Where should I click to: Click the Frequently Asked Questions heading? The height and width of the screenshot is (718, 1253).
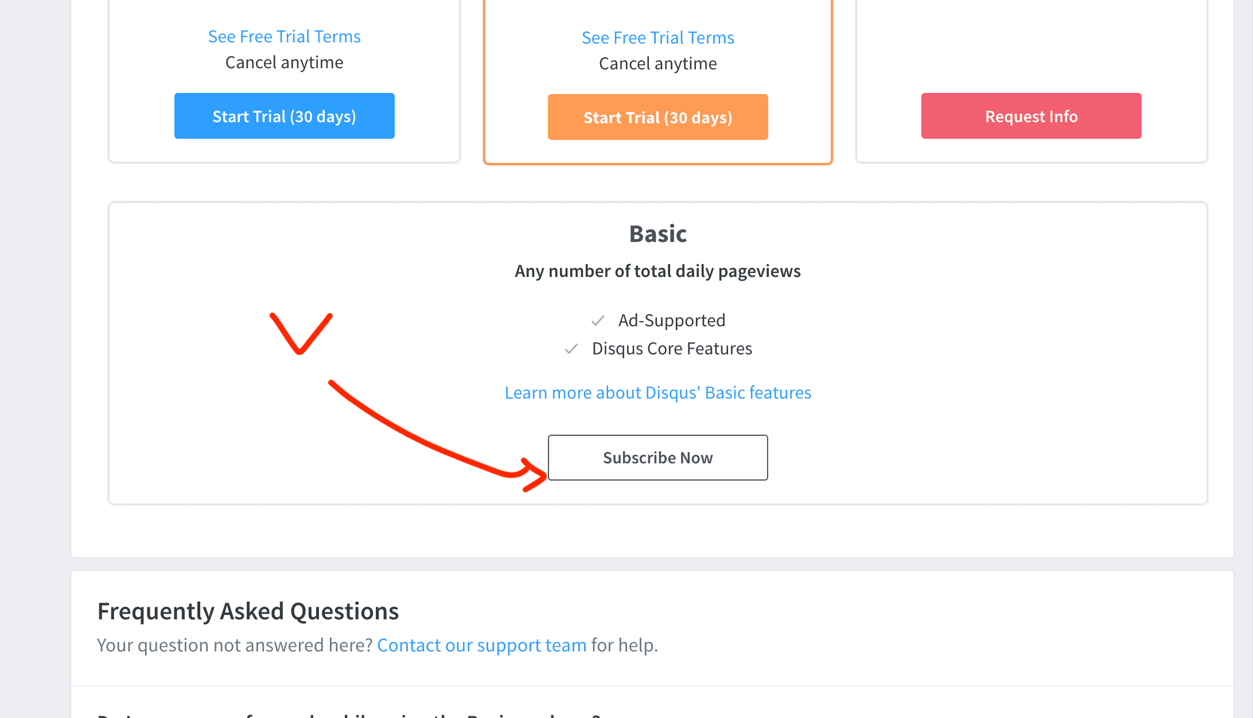[248, 611]
